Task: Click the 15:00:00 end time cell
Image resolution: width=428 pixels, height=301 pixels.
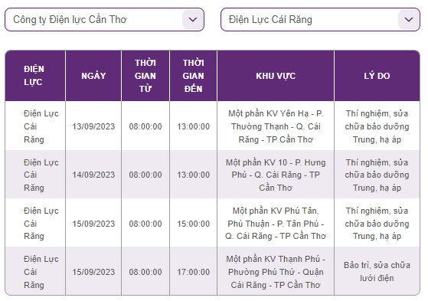Action: pos(193,224)
